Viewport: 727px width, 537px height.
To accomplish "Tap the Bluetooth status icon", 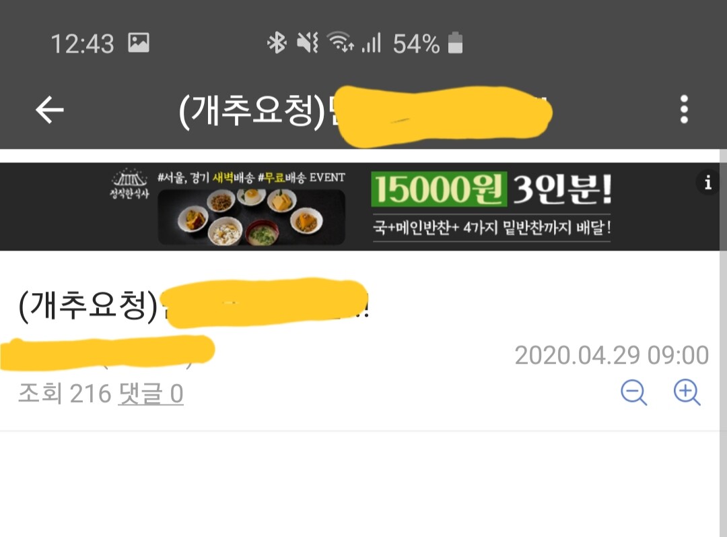I will (x=277, y=42).
